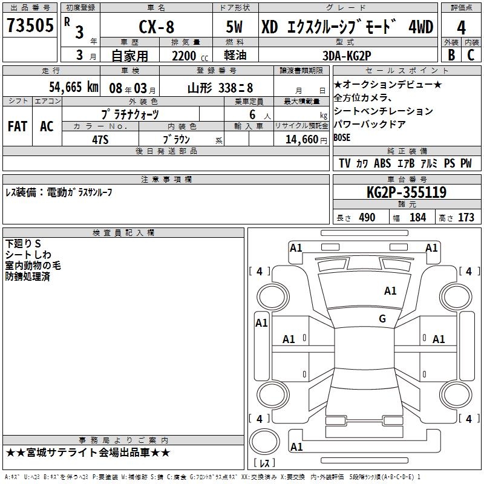Click the TV equipment code
The height and width of the screenshot is (484, 484).
point(344,163)
